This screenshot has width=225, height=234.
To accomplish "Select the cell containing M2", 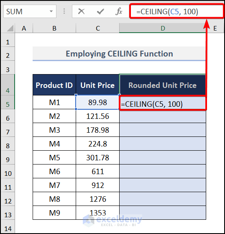I will (x=54, y=116).
